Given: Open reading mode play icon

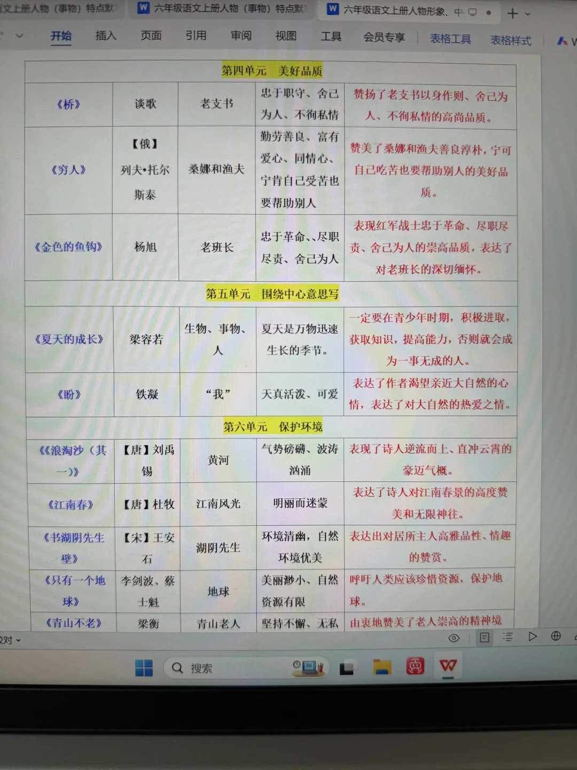Looking at the screenshot, I should coord(532,636).
